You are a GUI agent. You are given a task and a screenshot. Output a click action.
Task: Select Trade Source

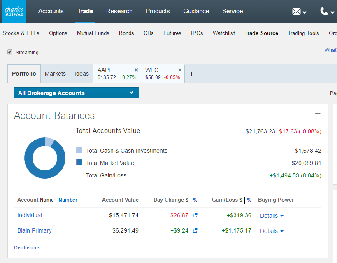pos(261,33)
